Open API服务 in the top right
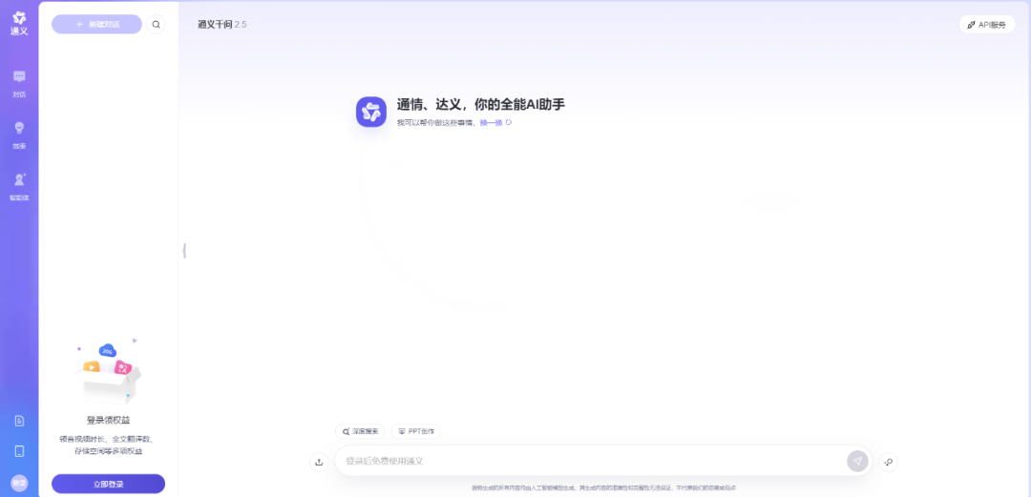Screen dimensions: 1031x497 pyautogui.click(x=987, y=25)
